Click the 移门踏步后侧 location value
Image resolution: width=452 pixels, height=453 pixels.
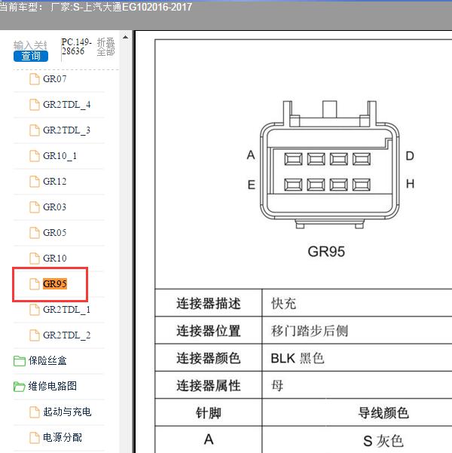tap(310, 331)
